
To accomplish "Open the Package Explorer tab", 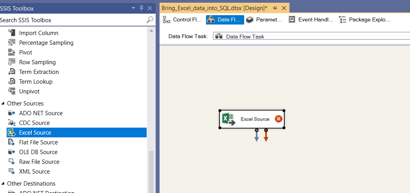I will (364, 20).
